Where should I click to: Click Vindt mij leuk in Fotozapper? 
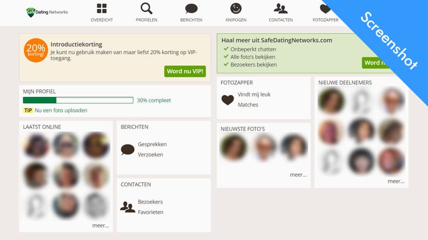[x=254, y=94]
